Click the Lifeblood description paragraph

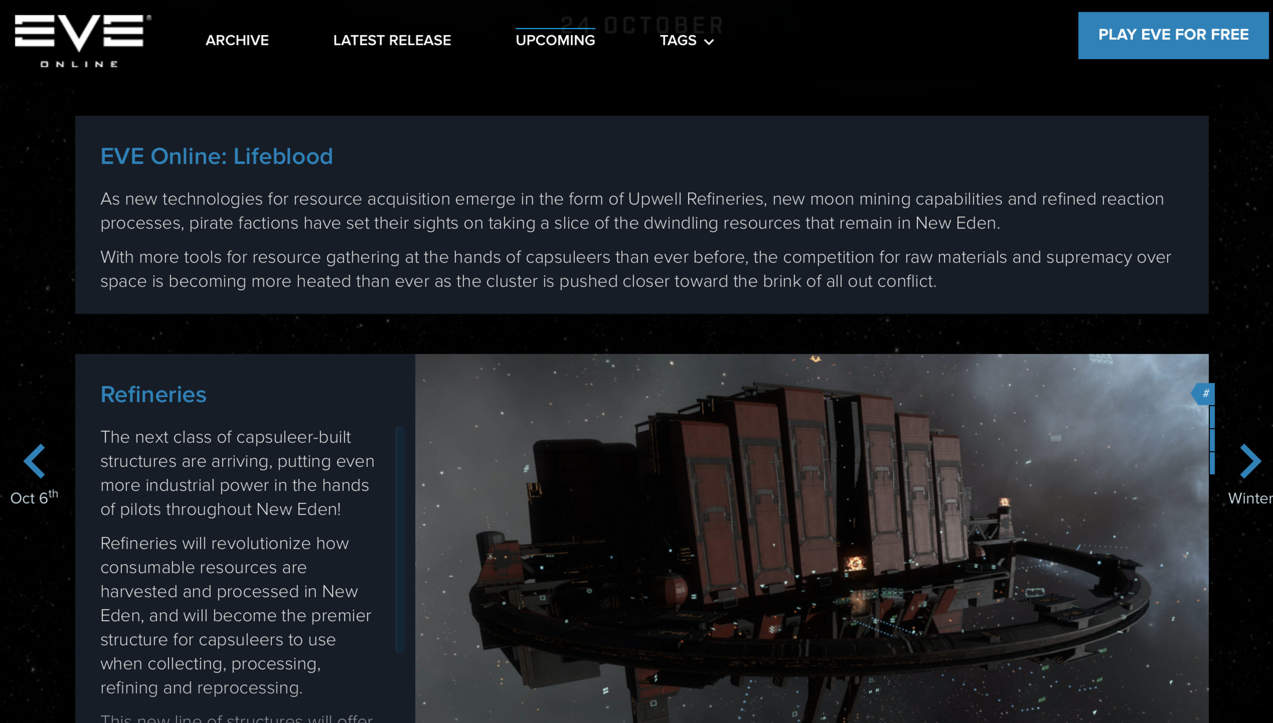[632, 211]
